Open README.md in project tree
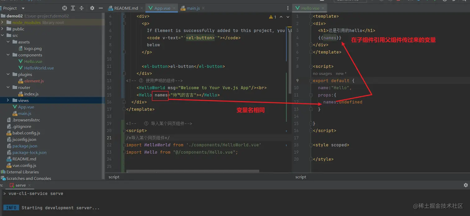Image resolution: width=470 pixels, height=216 pixels. [x=24, y=159]
